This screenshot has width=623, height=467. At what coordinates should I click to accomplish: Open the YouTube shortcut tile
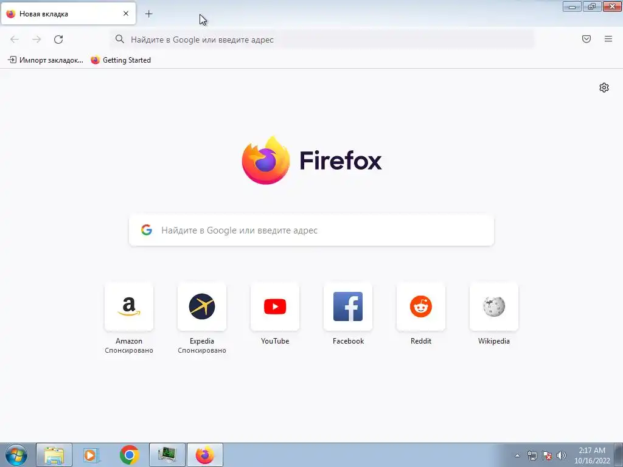275,306
